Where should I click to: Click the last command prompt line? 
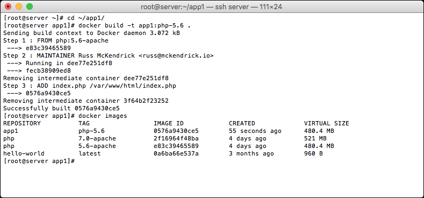39,161
